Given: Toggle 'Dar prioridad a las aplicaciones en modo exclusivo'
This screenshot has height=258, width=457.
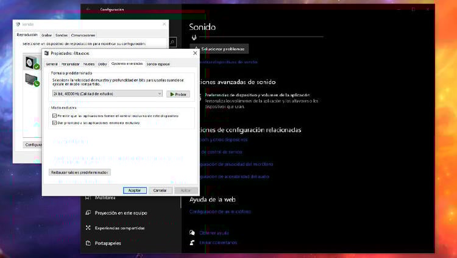Looking at the screenshot, I should click(54, 123).
